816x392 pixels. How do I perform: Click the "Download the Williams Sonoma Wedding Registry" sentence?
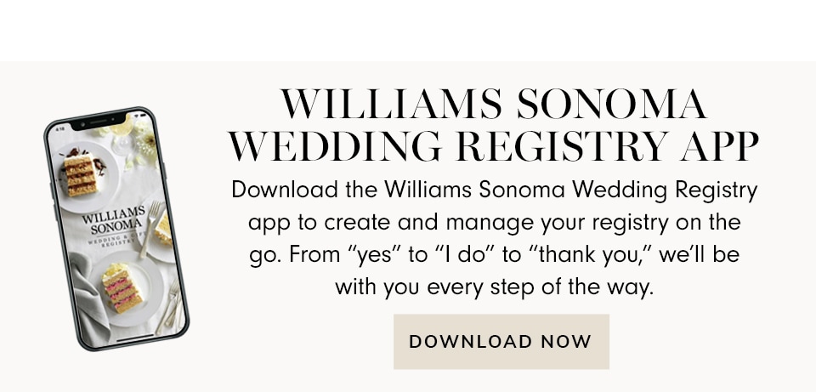point(493,189)
